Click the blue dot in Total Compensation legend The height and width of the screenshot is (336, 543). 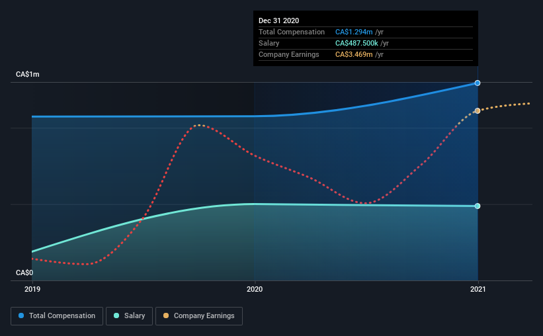(x=21, y=315)
